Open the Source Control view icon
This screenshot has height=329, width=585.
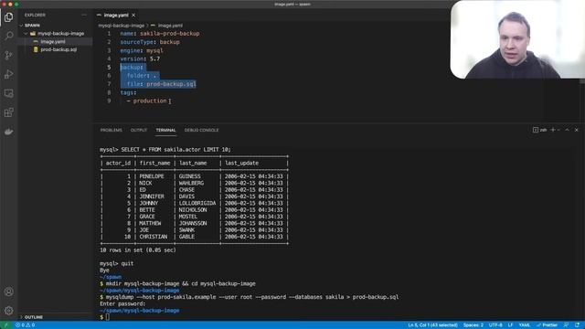pyautogui.click(x=8, y=55)
